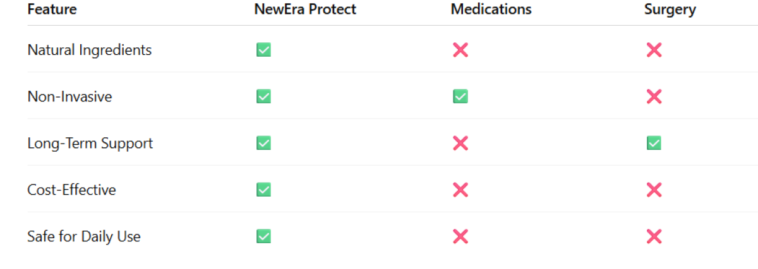Click Surgery Long-Term Support green checkmark
The image size is (758, 269).
[654, 143]
